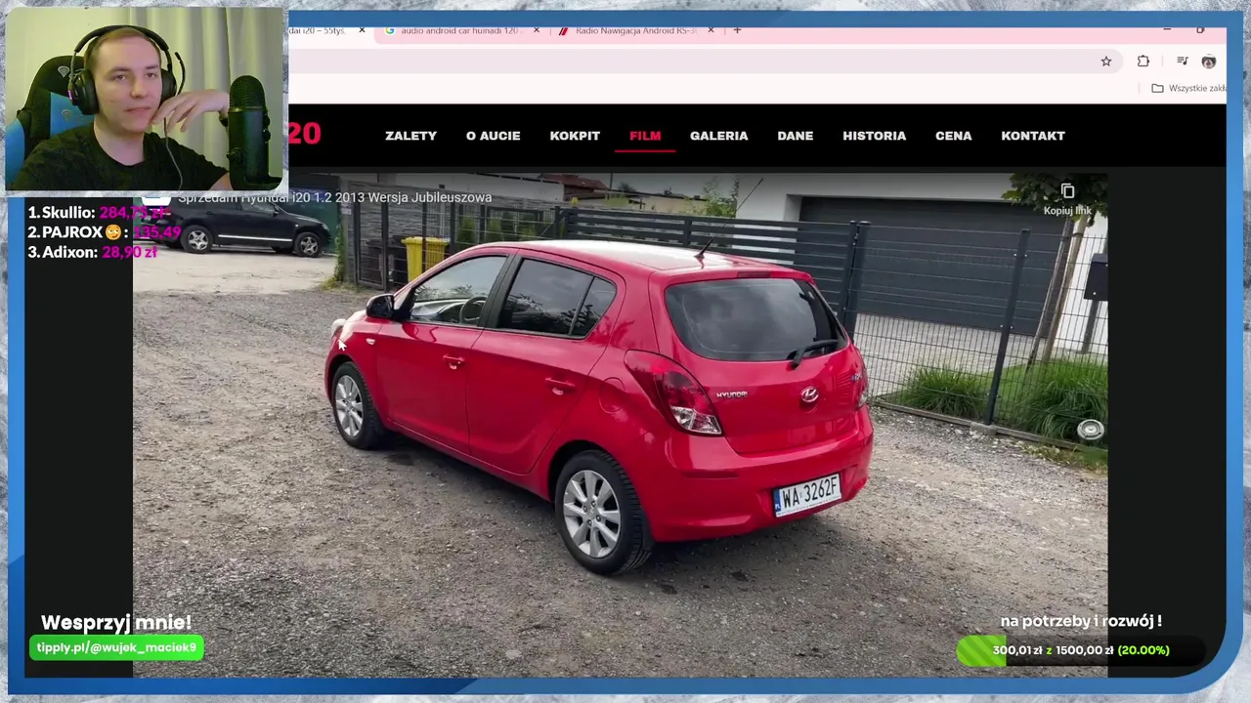This screenshot has height=703, width=1251.
Task: Click the red 20 site logo
Action: (304, 134)
